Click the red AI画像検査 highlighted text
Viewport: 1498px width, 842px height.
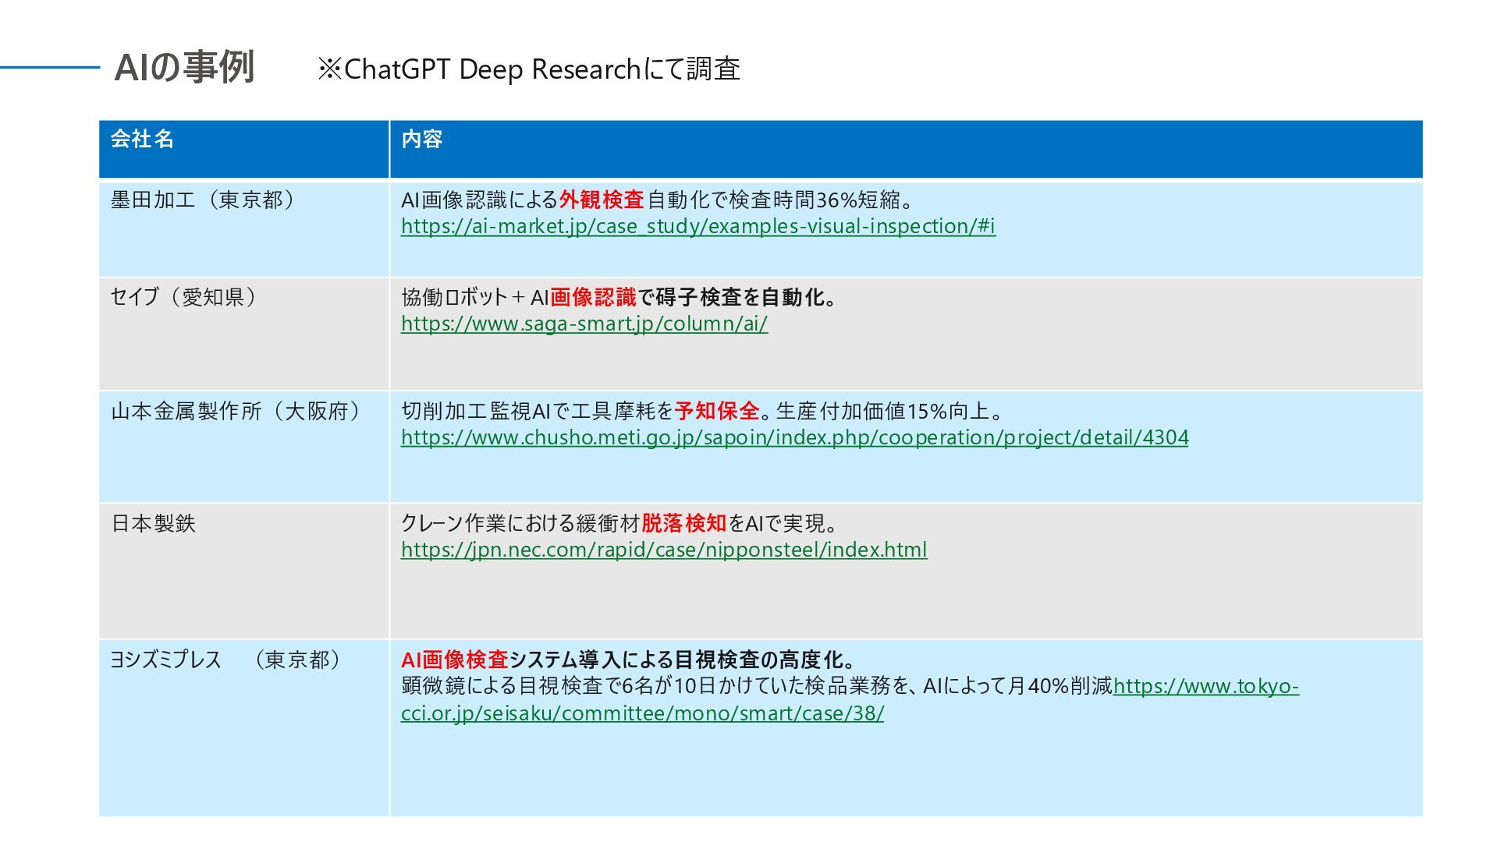(x=454, y=660)
